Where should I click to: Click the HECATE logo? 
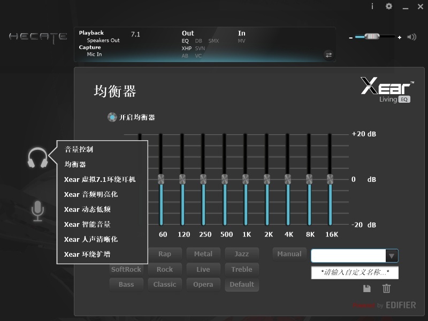(x=38, y=37)
